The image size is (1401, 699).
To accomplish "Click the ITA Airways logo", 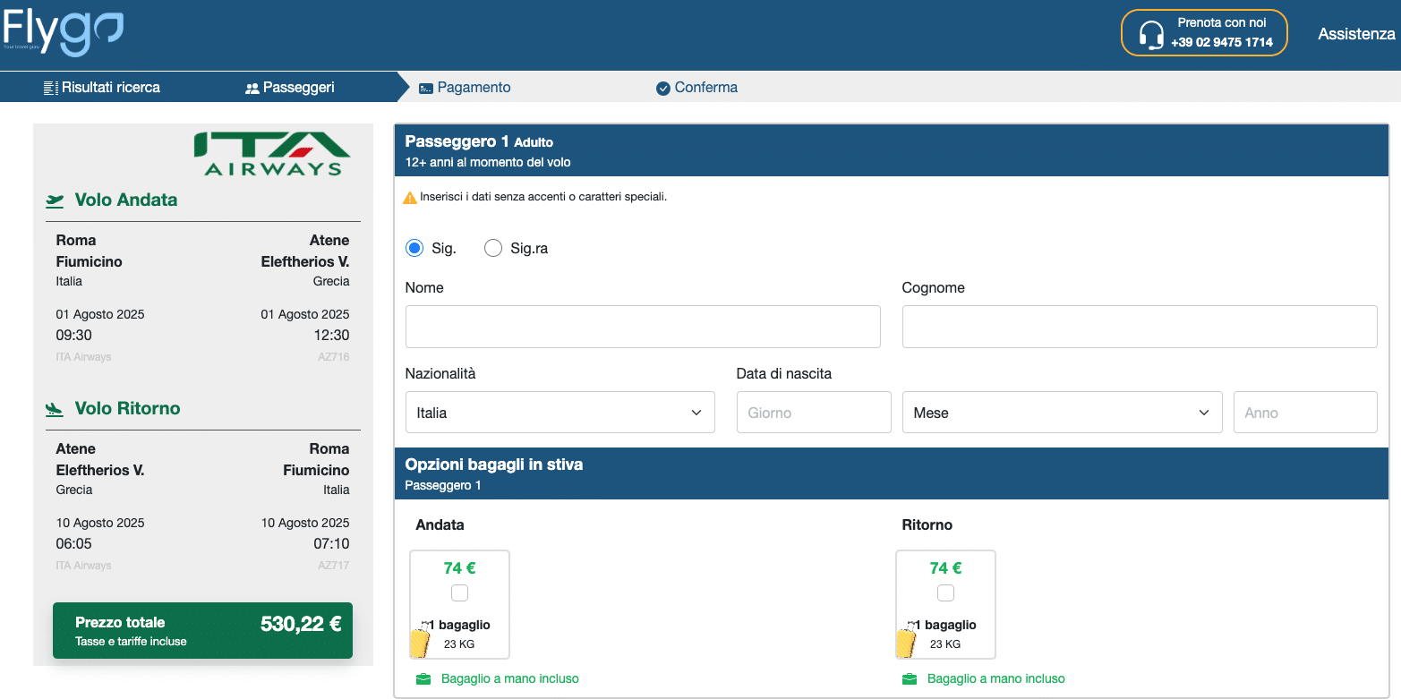I will pos(272,153).
